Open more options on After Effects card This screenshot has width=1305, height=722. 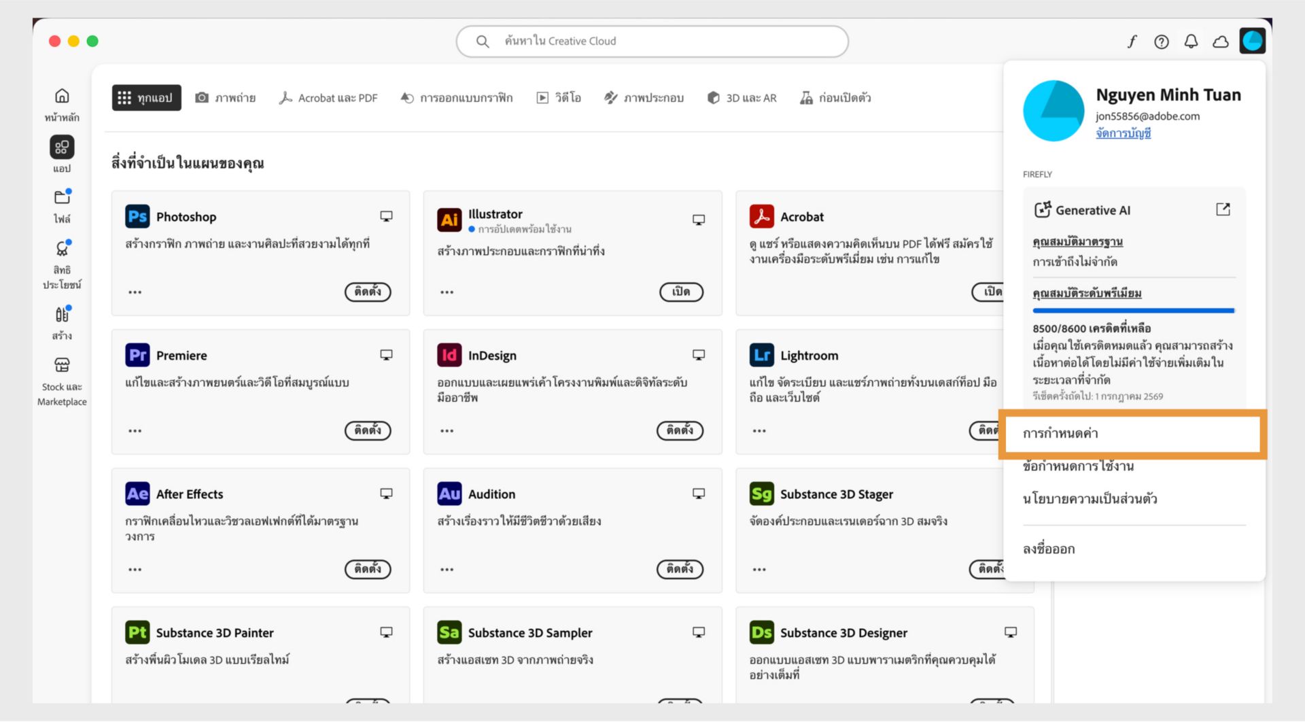135,570
